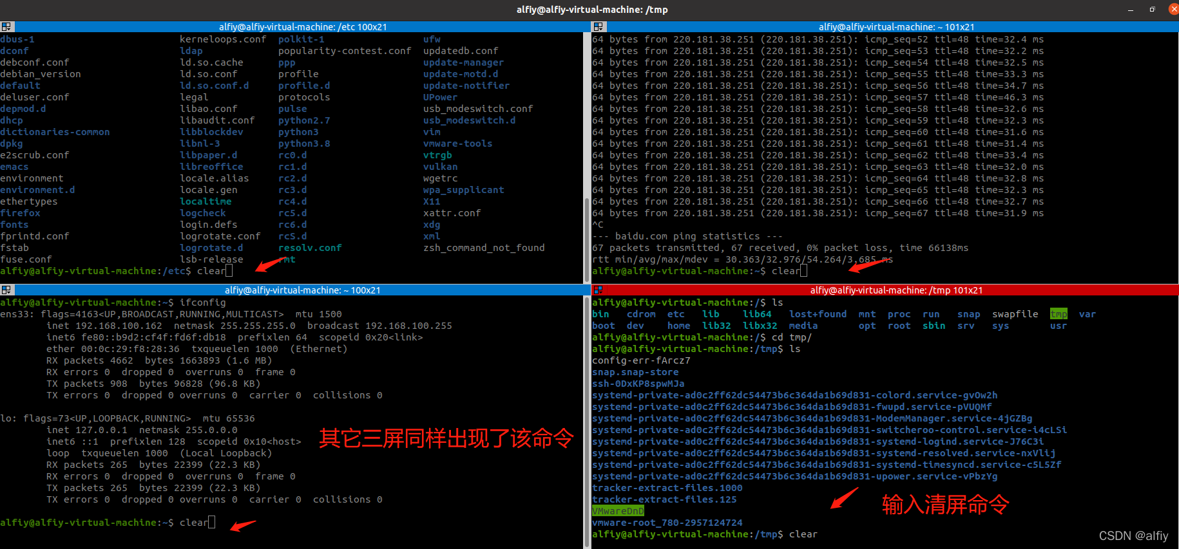
Task: Click 'resolv.conf' entry
Action: [x=310, y=248]
